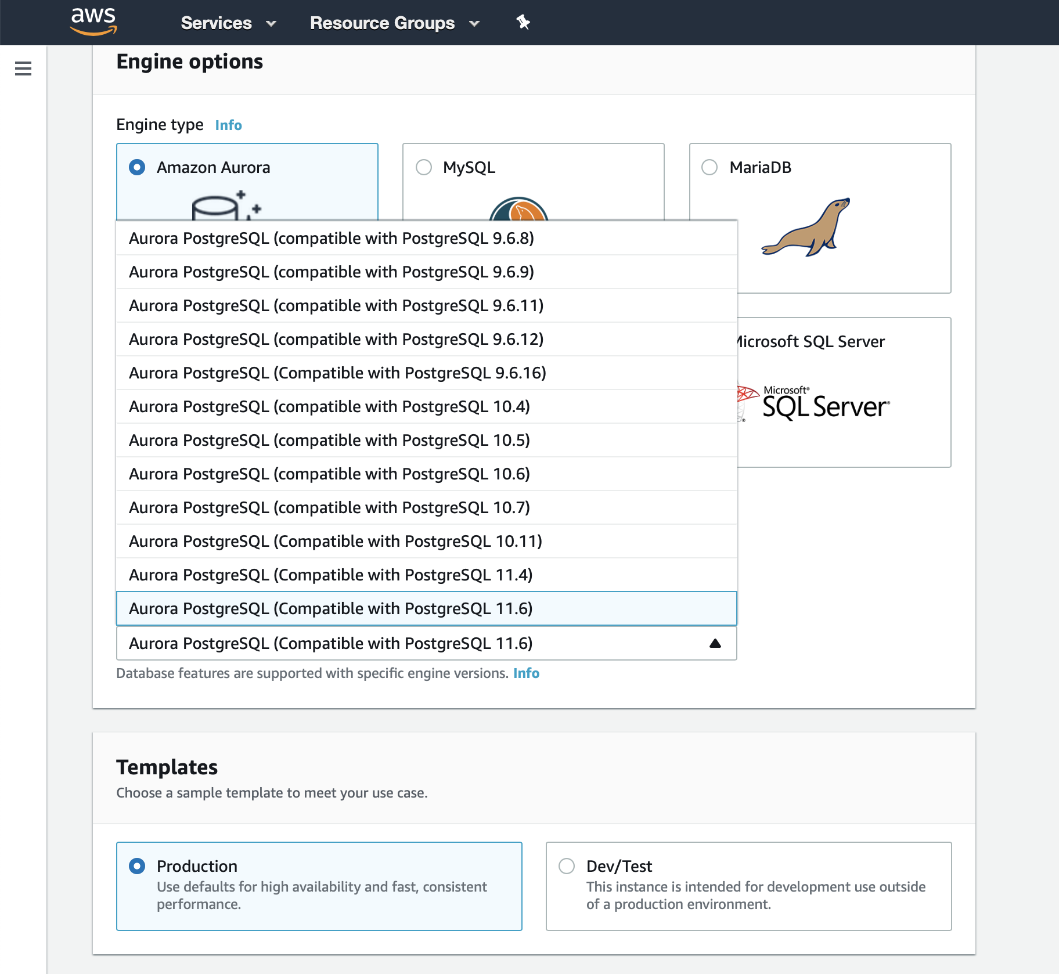Image resolution: width=1059 pixels, height=974 pixels.
Task: Choose Aurora PostgreSQL 10.6 version
Action: tap(427, 474)
